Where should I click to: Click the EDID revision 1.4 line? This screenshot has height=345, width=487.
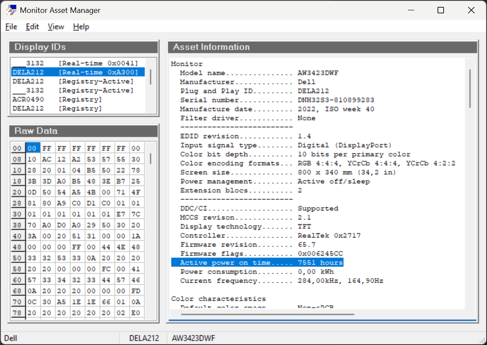(245, 136)
